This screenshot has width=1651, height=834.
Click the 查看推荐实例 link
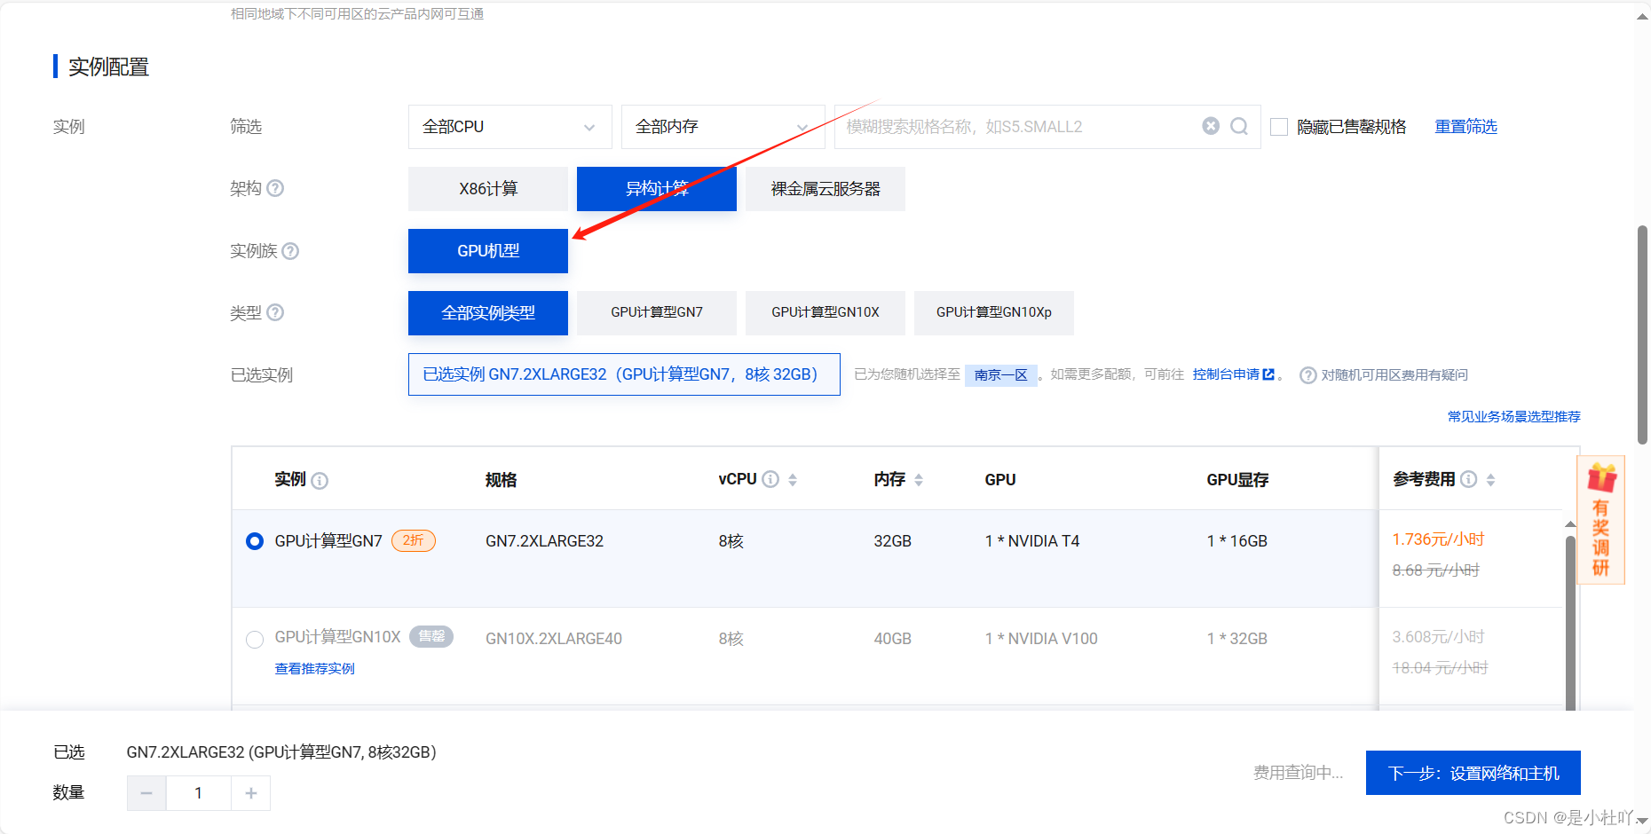tap(315, 668)
